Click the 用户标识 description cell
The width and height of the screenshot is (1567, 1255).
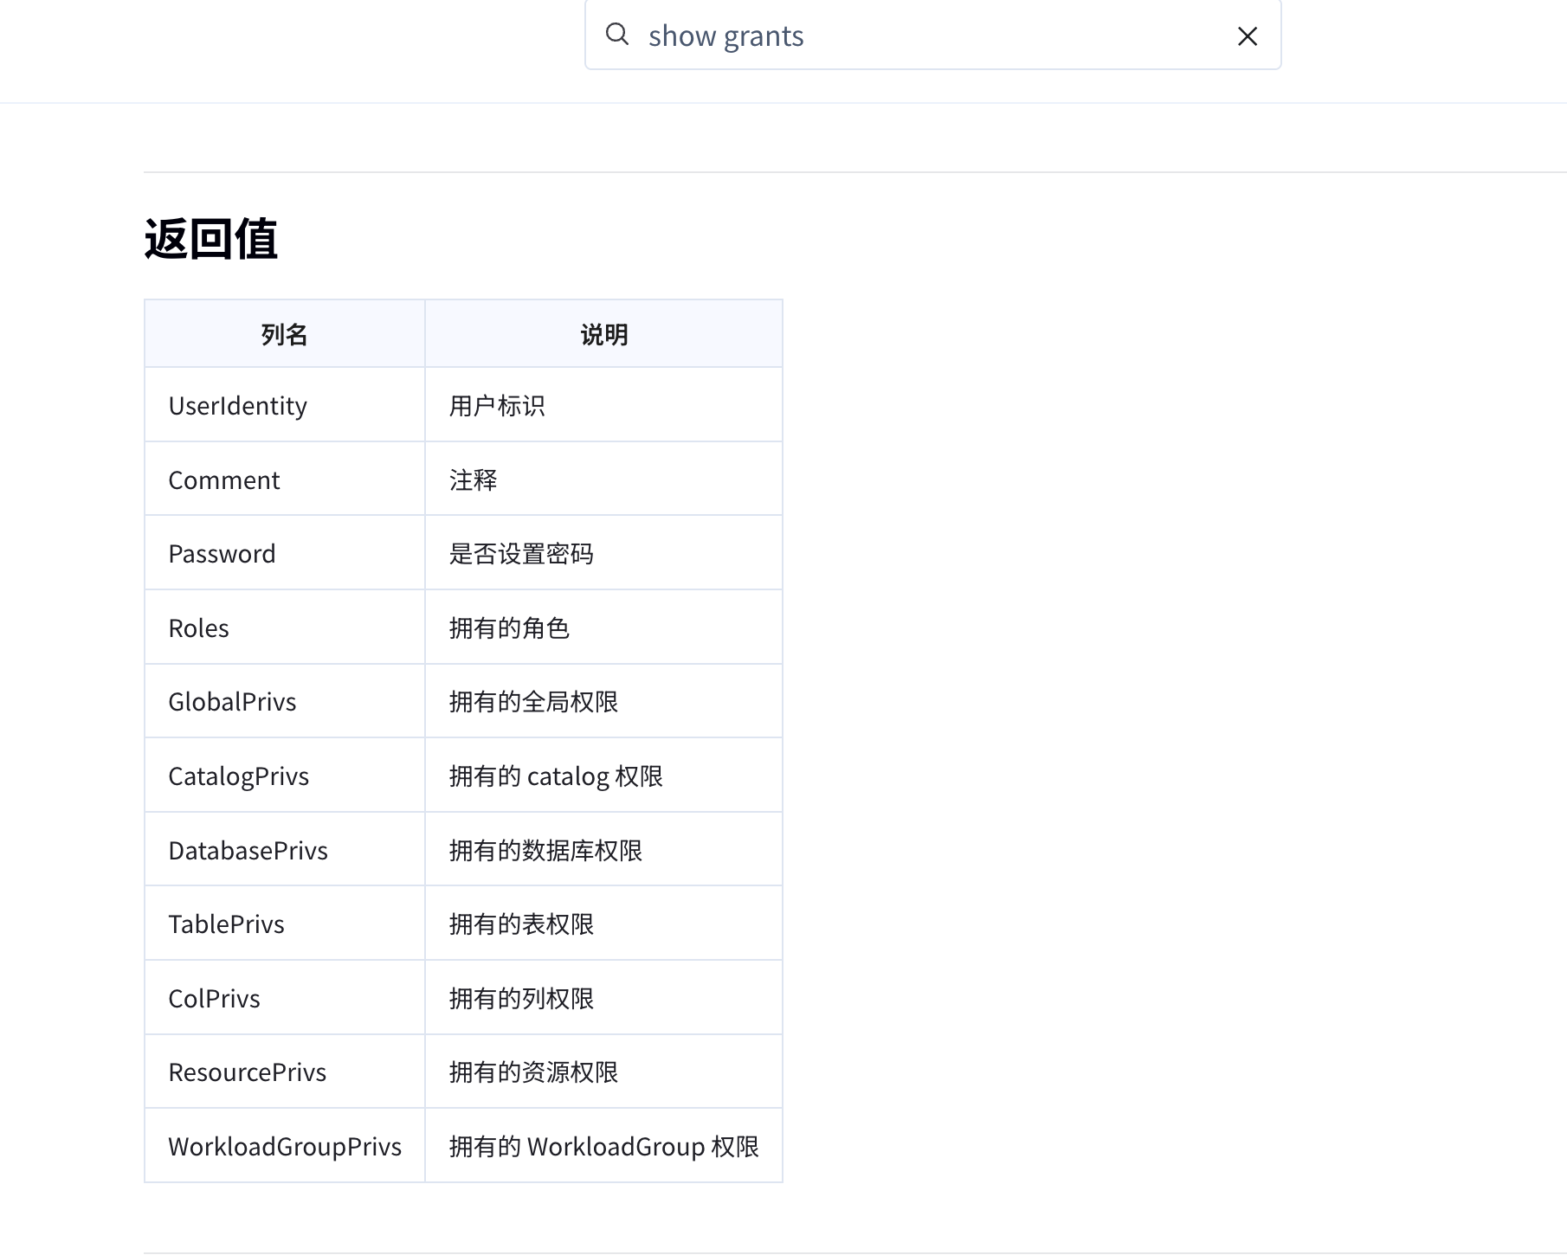pyautogui.click(x=497, y=406)
